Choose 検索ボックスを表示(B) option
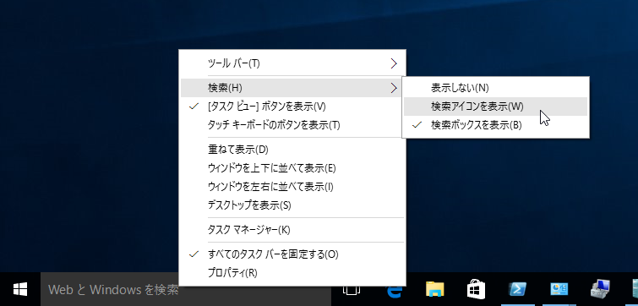 [495, 125]
